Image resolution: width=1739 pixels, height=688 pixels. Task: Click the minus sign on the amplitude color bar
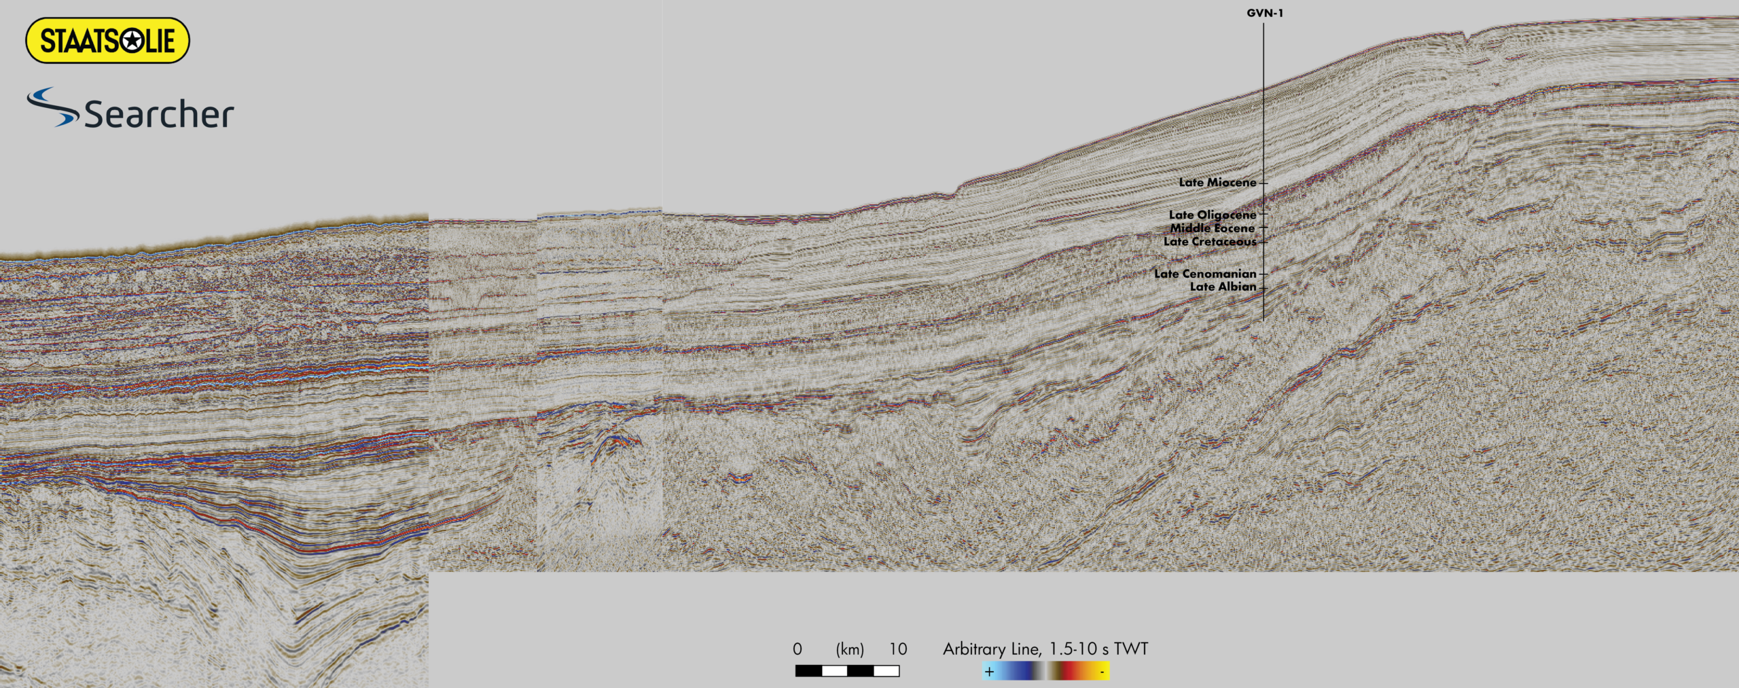(x=1101, y=672)
